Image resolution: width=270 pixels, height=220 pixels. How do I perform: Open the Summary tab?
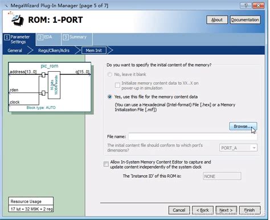(x=77, y=39)
